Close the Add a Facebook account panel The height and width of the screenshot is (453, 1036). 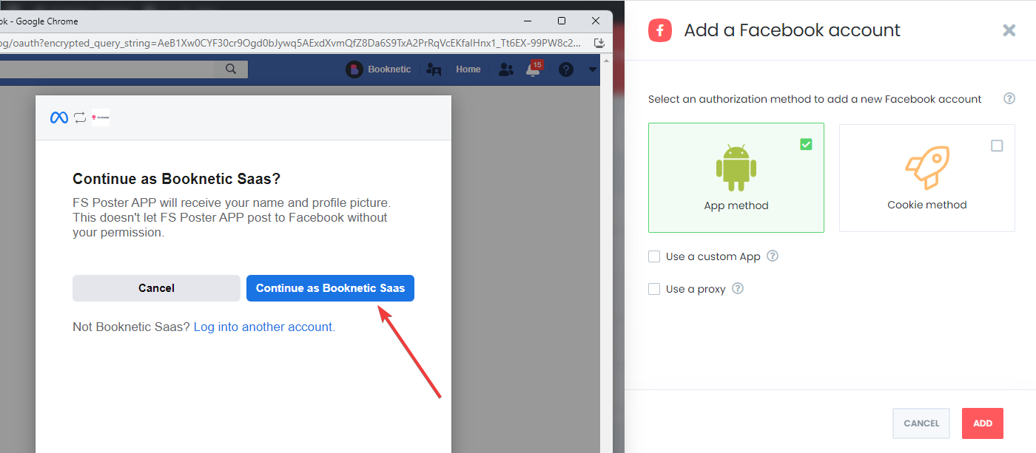point(1009,30)
